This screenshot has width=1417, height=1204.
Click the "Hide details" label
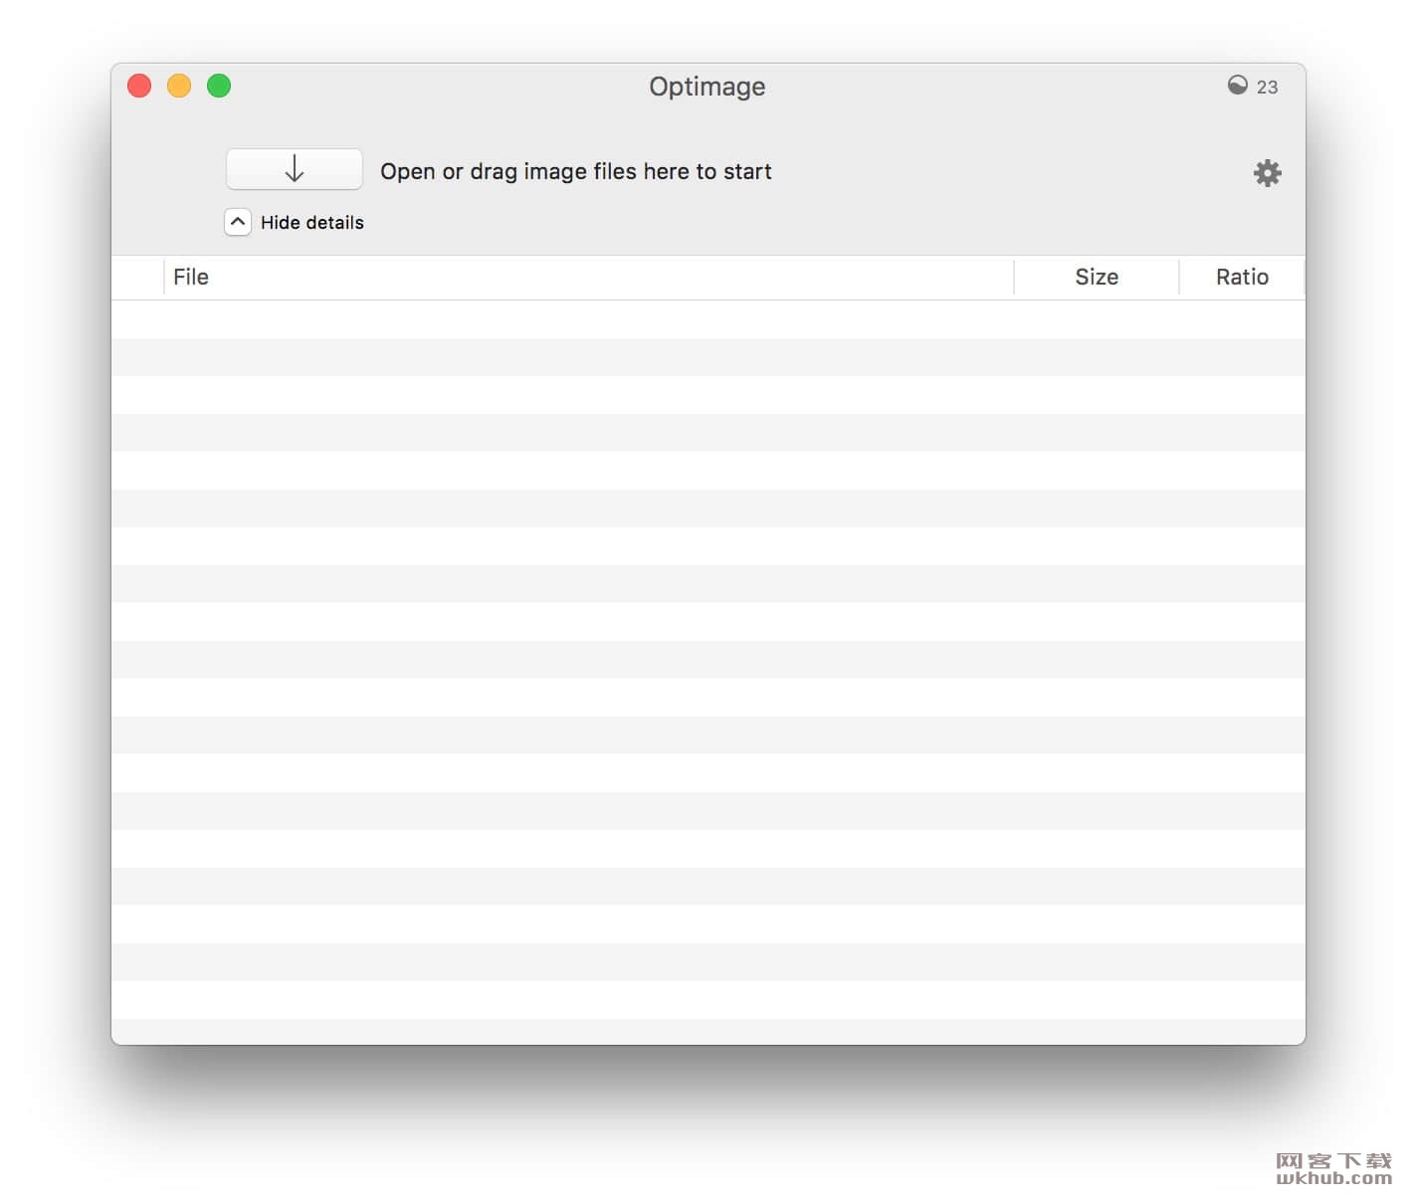tap(312, 223)
